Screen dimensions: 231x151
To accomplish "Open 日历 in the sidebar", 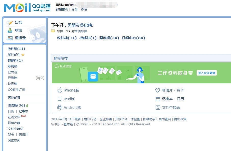I will pos(11,111).
